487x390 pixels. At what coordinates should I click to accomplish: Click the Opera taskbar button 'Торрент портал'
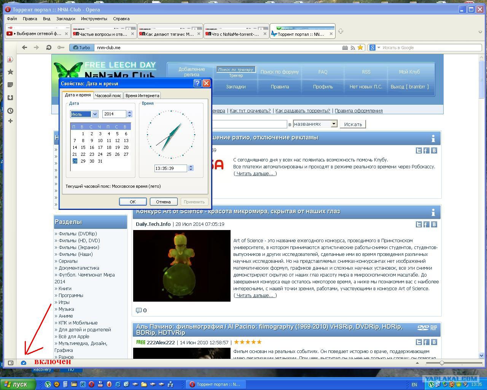pos(216,384)
